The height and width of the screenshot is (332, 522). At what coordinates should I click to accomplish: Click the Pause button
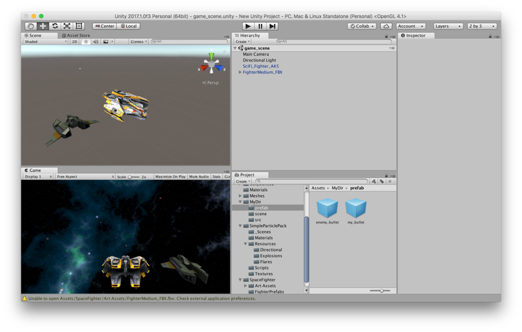click(260, 26)
